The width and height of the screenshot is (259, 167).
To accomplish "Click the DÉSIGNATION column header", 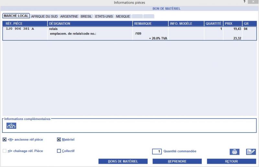I will click(90, 24).
